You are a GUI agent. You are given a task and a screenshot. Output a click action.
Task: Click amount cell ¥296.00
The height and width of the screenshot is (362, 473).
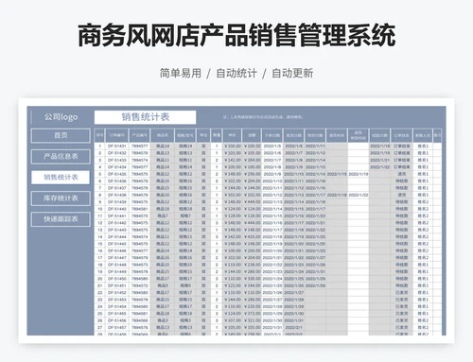click(x=252, y=174)
